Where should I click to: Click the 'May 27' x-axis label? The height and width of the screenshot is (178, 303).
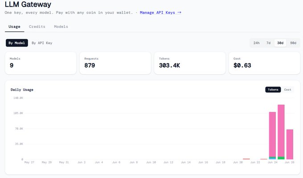(x=29, y=162)
